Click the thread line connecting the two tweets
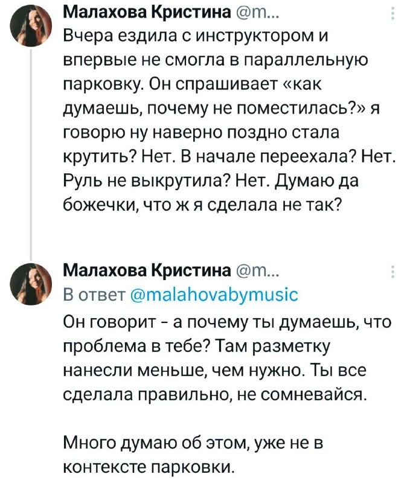The image size is (410, 483). click(x=31, y=151)
